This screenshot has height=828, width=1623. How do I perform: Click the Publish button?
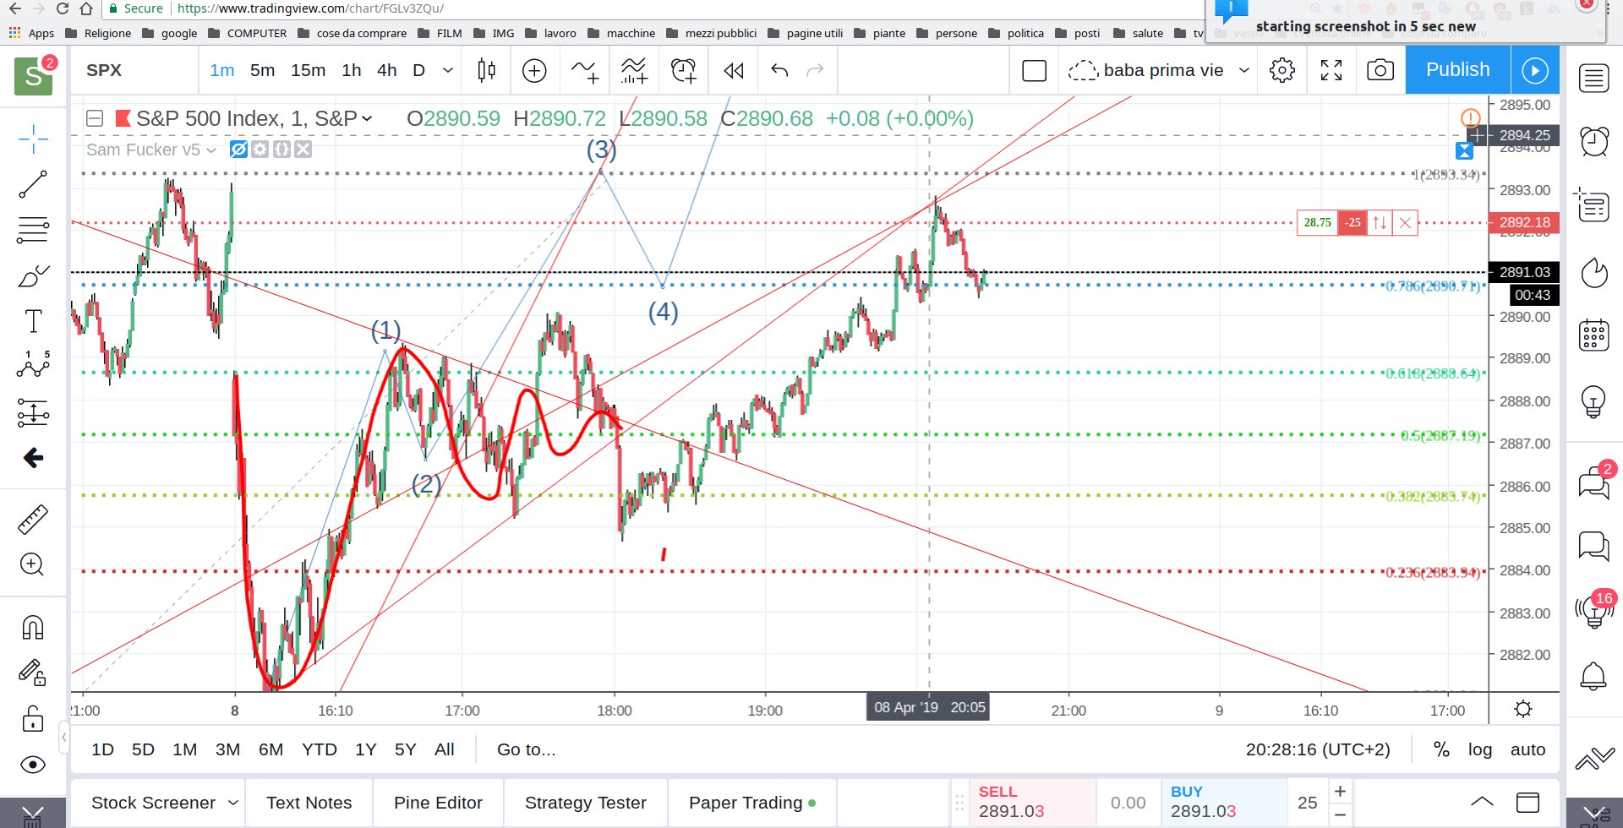click(x=1457, y=69)
